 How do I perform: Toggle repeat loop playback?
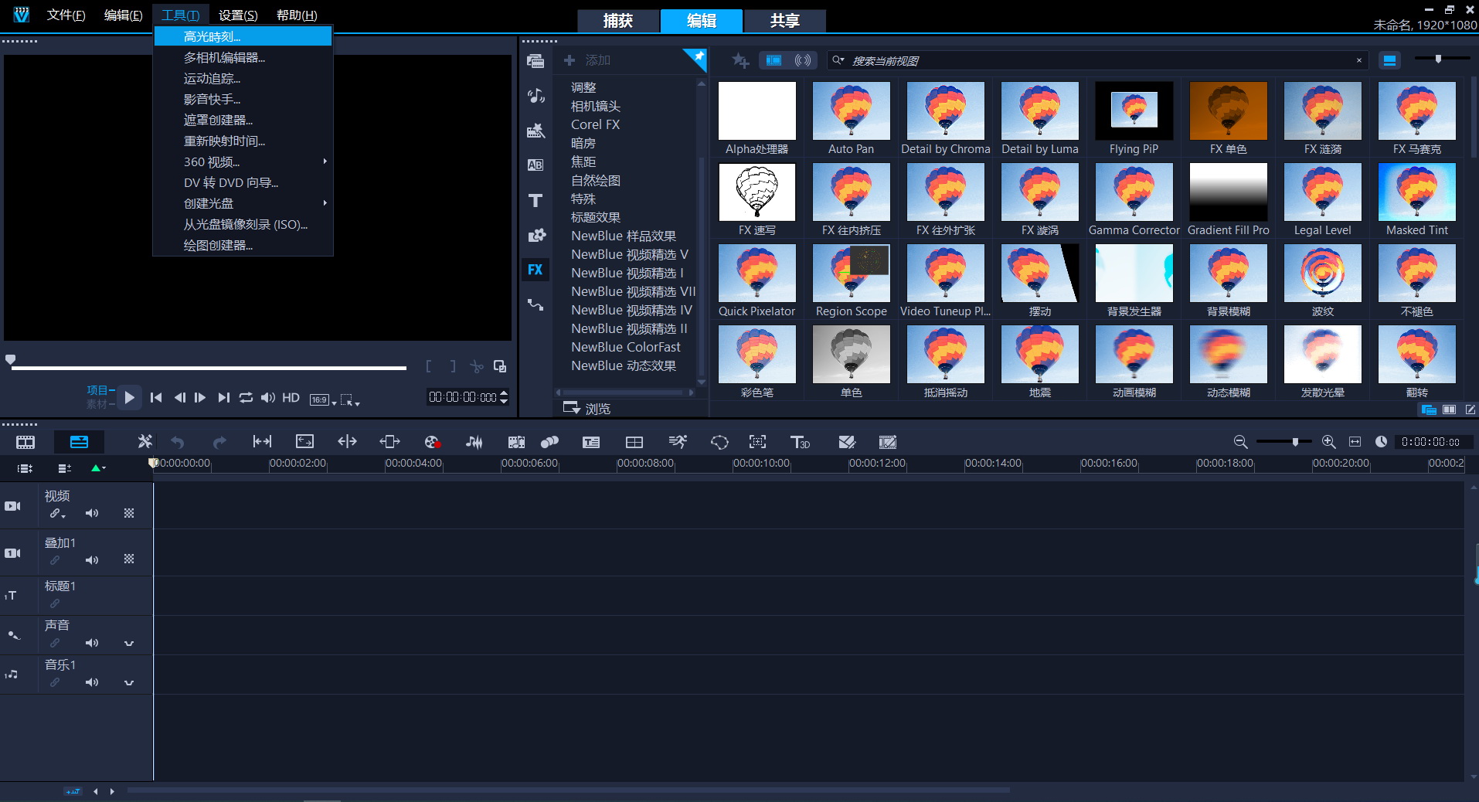click(246, 397)
